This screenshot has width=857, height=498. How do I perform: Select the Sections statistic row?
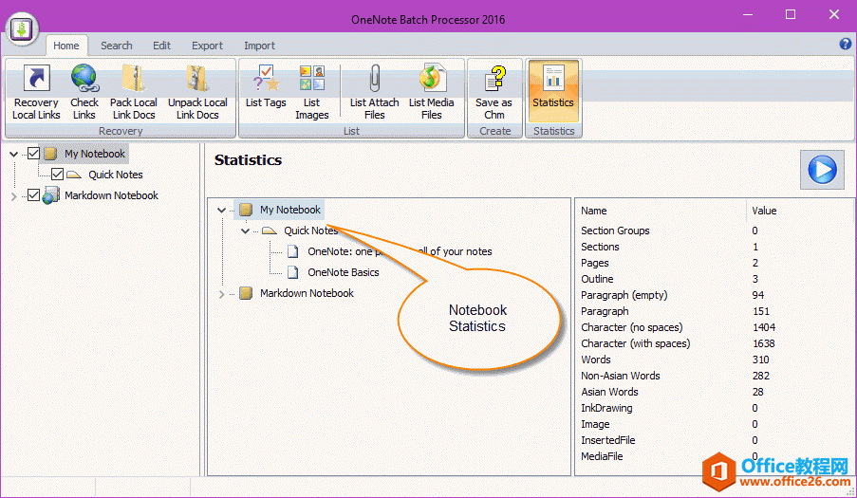[x=715, y=247]
